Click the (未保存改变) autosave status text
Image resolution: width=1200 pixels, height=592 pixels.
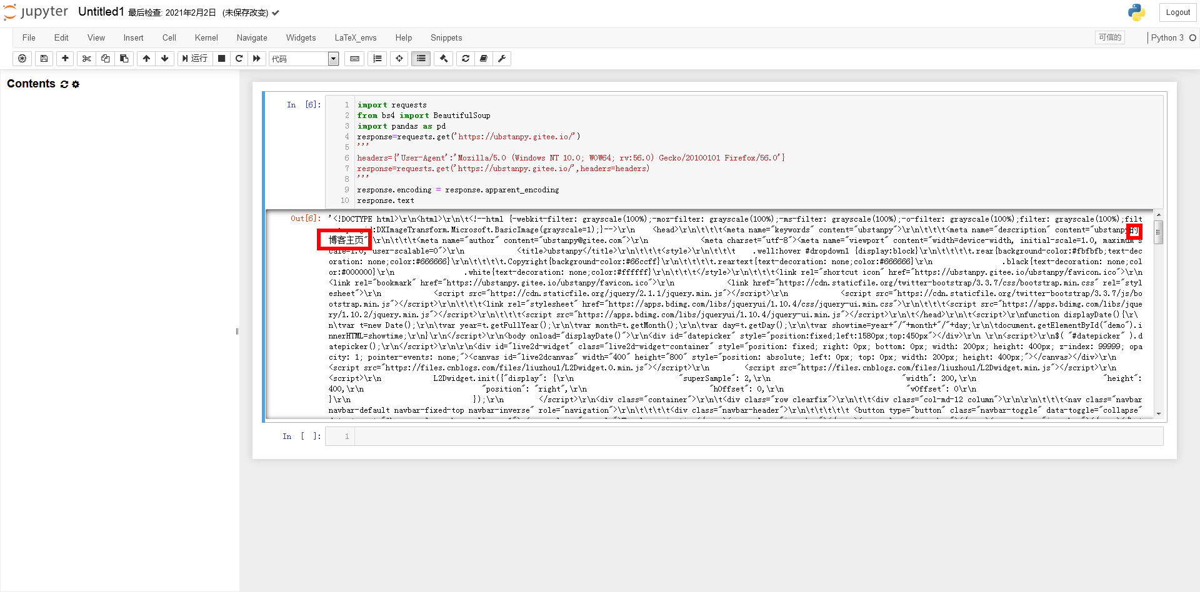coord(245,12)
